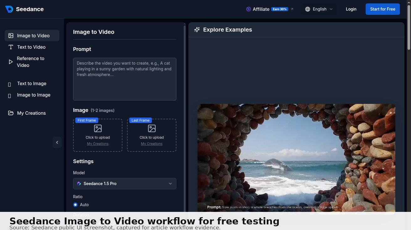Open My Creations link under Last Frame
Viewport: 411px width, 230px height.
click(152, 144)
